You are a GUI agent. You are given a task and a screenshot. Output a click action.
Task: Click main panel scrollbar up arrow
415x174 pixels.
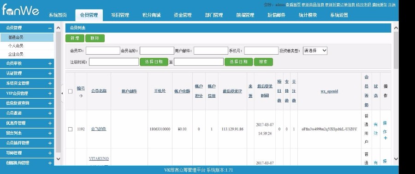(x=396, y=28)
